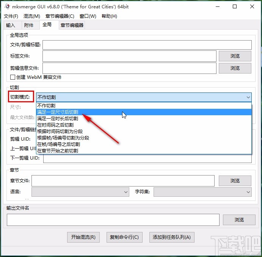Open the 语言 dropdown
262x257 pixels.
pyautogui.click(x=80, y=192)
